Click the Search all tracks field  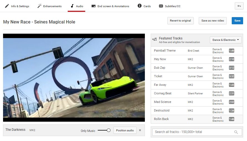pyautogui.click(x=197, y=132)
